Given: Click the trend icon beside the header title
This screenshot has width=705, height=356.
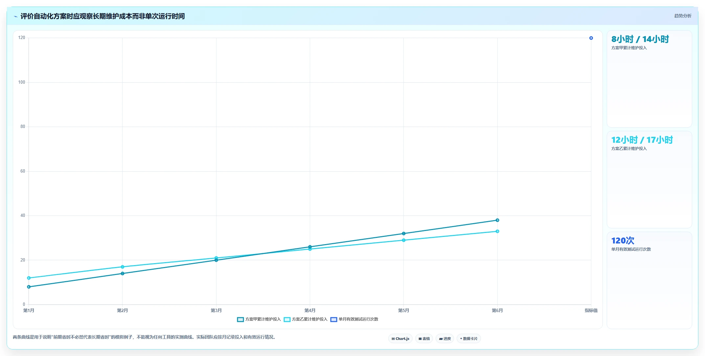Looking at the screenshot, I should click(15, 16).
